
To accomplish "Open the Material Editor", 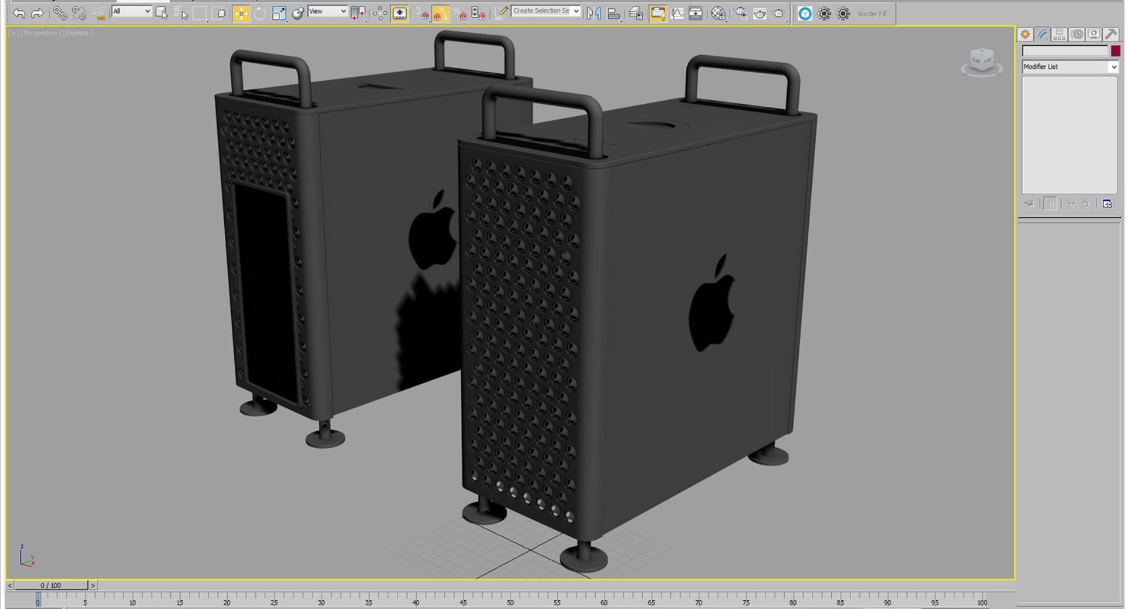I will coord(718,13).
